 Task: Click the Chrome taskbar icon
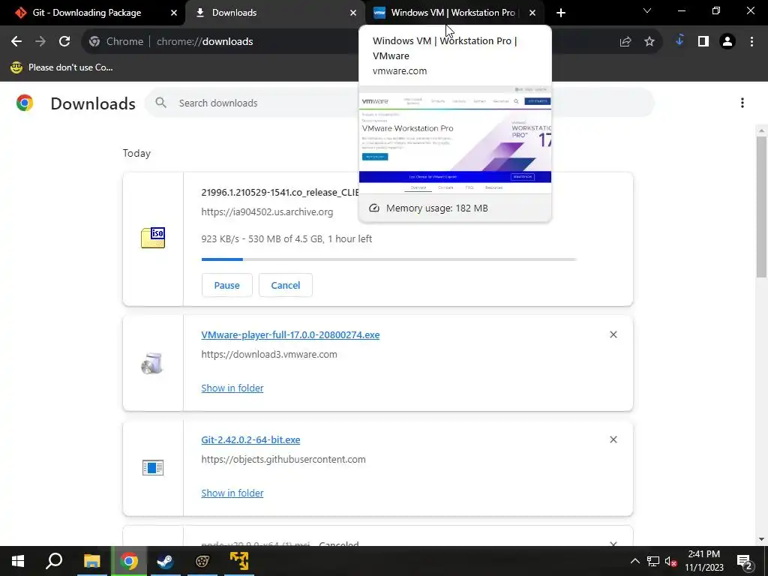click(129, 561)
